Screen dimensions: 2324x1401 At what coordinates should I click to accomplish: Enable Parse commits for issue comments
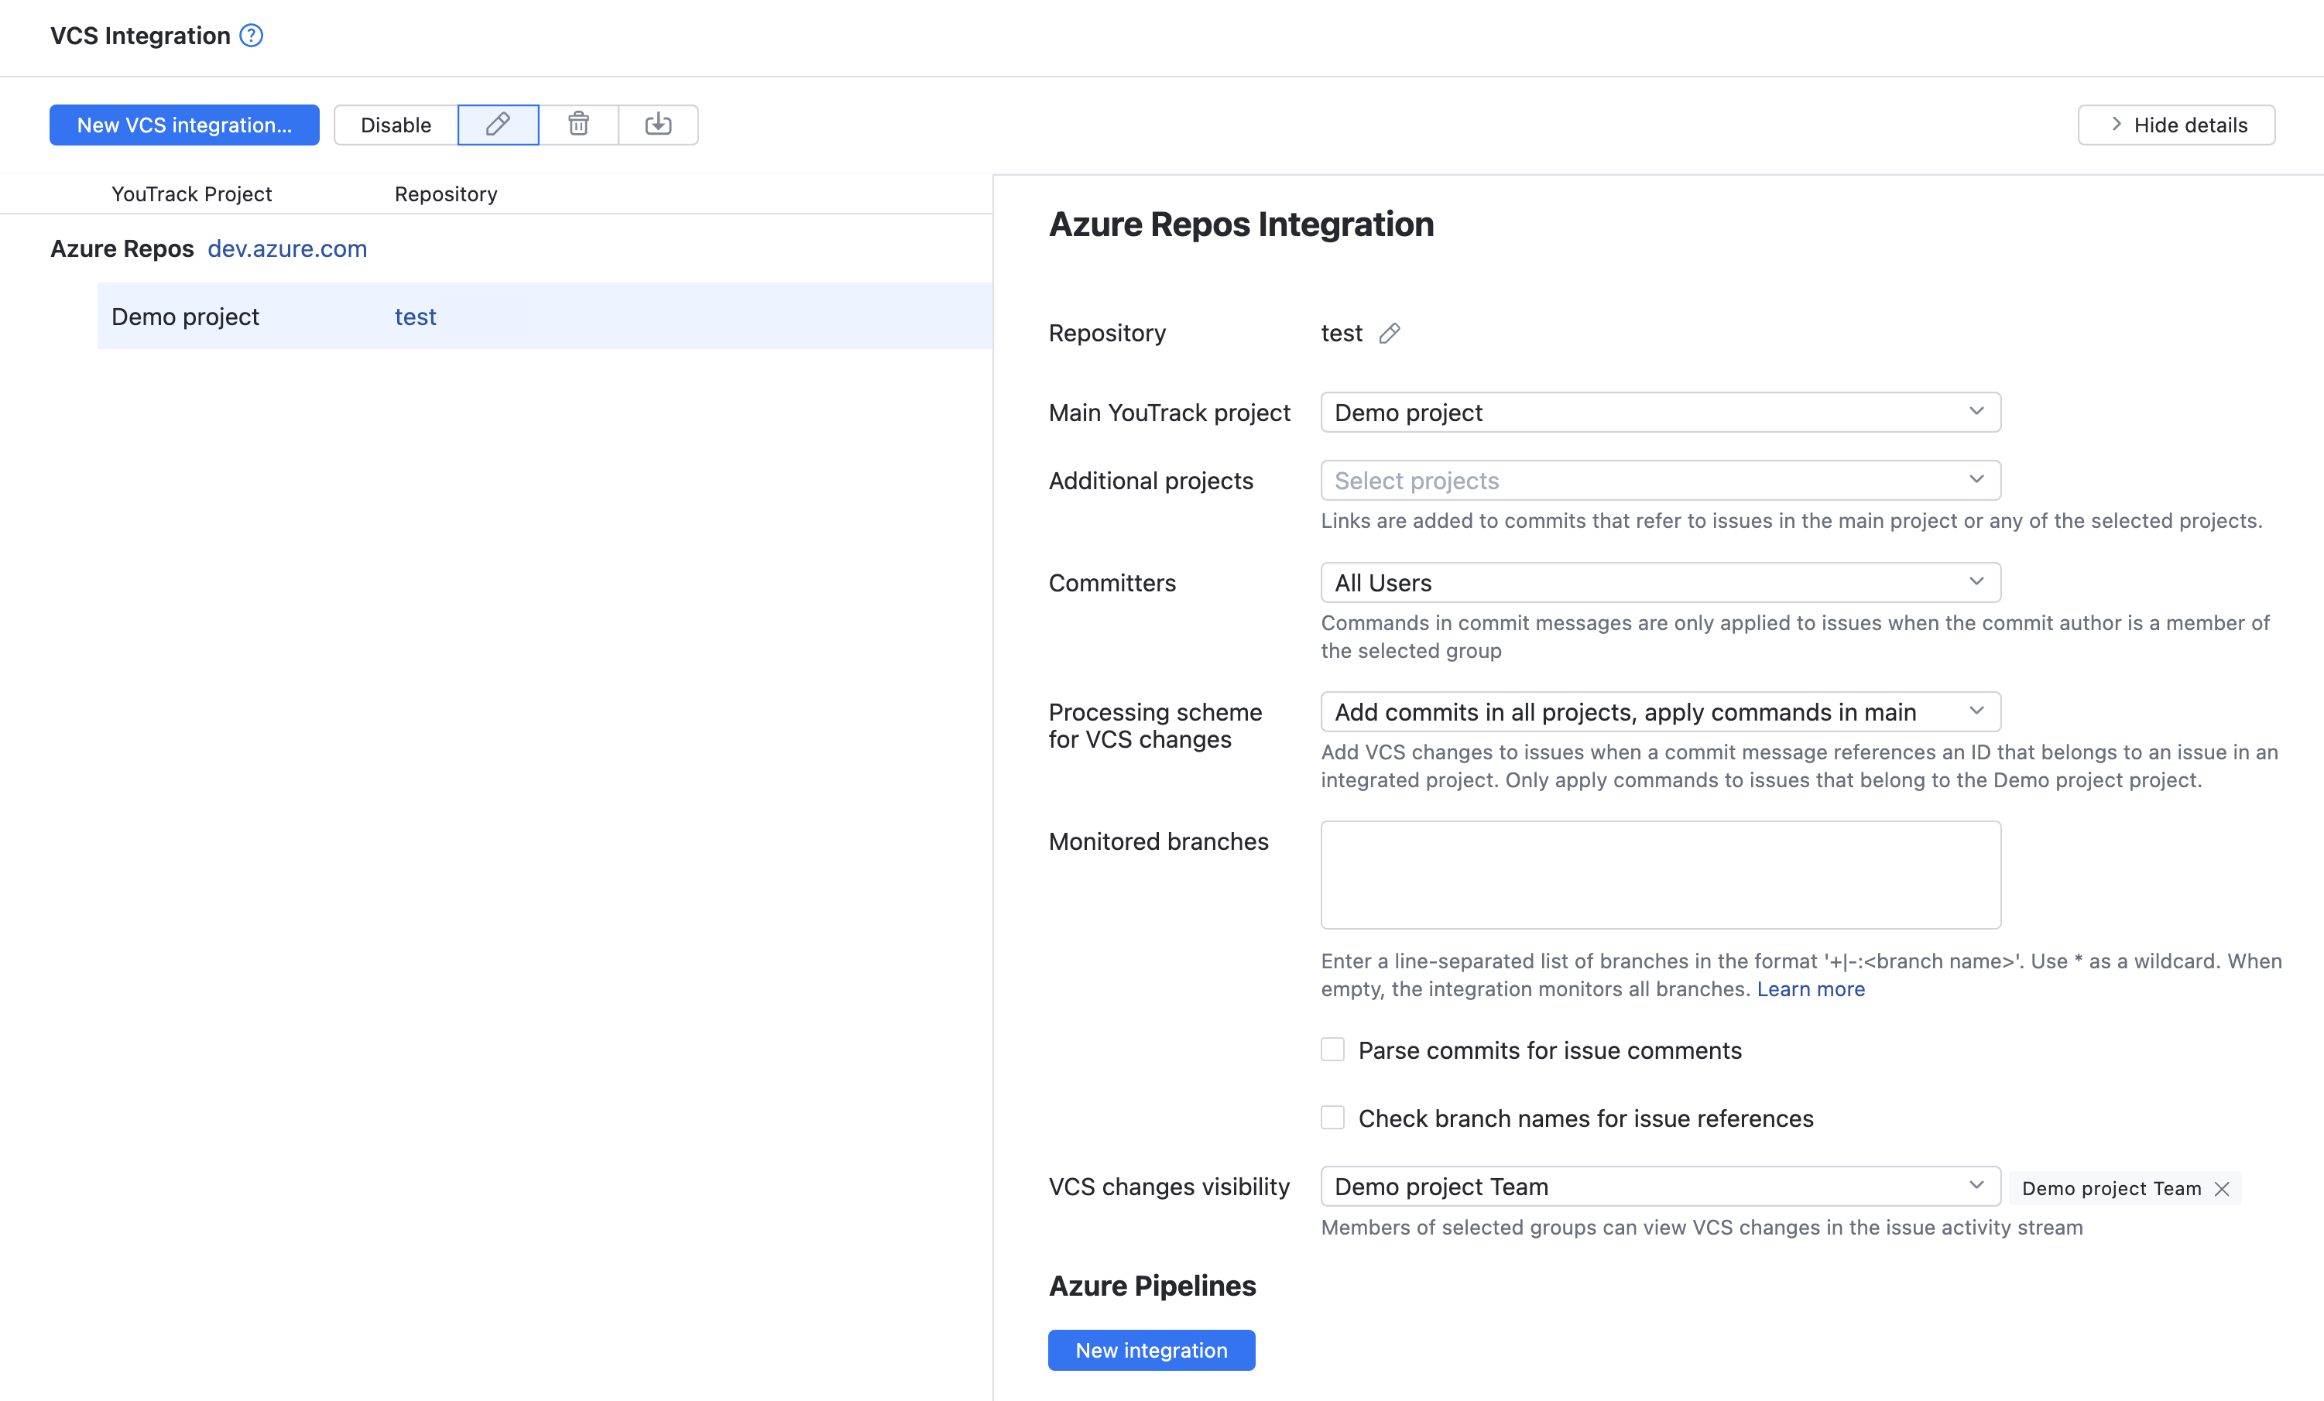(1333, 1050)
